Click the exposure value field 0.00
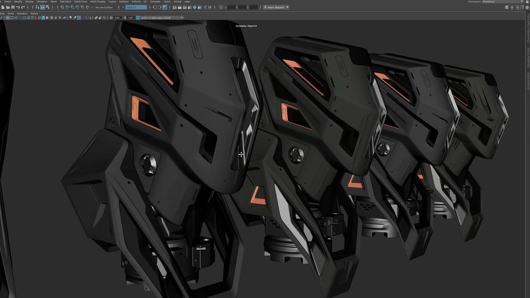 [x=117, y=17]
